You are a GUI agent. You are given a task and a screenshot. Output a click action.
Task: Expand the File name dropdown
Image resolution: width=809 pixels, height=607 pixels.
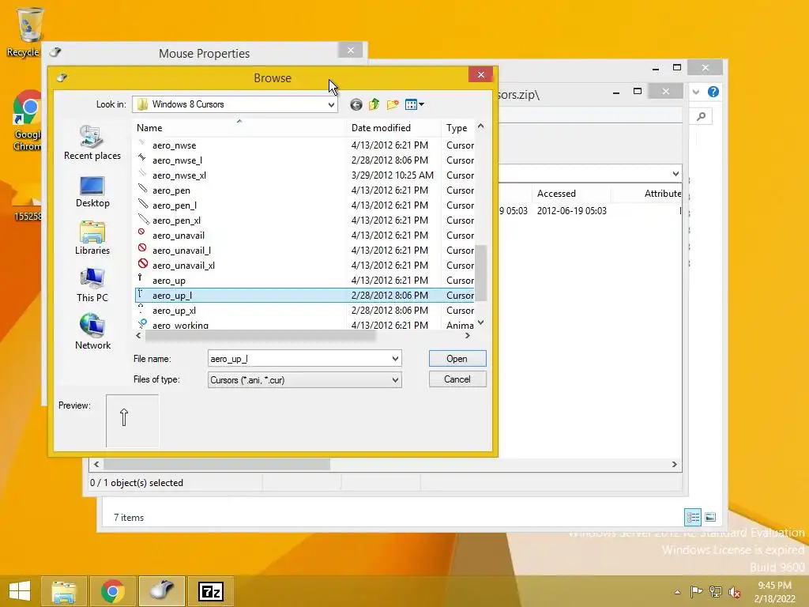pyautogui.click(x=395, y=359)
